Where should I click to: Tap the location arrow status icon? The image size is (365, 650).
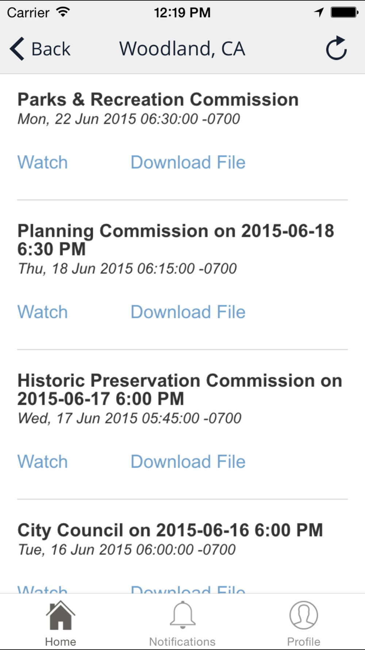[319, 12]
